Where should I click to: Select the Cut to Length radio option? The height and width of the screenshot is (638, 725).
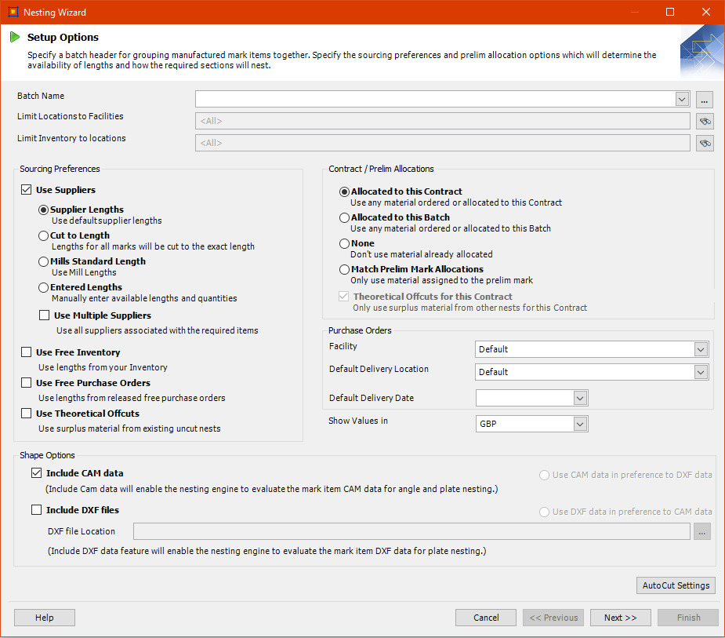pyautogui.click(x=44, y=235)
